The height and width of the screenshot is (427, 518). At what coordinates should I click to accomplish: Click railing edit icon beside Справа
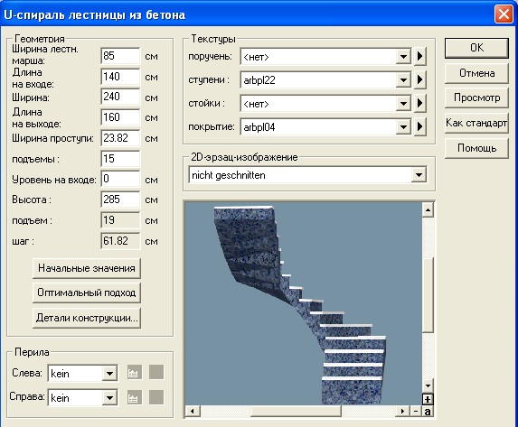135,397
